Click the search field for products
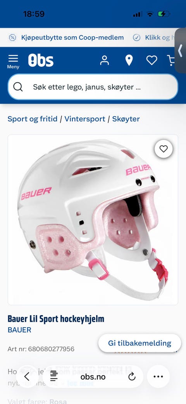This screenshot has width=186, height=404. click(93, 87)
